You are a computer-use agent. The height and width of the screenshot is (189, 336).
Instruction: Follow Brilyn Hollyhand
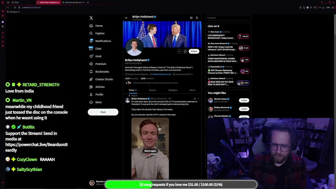tap(194, 51)
